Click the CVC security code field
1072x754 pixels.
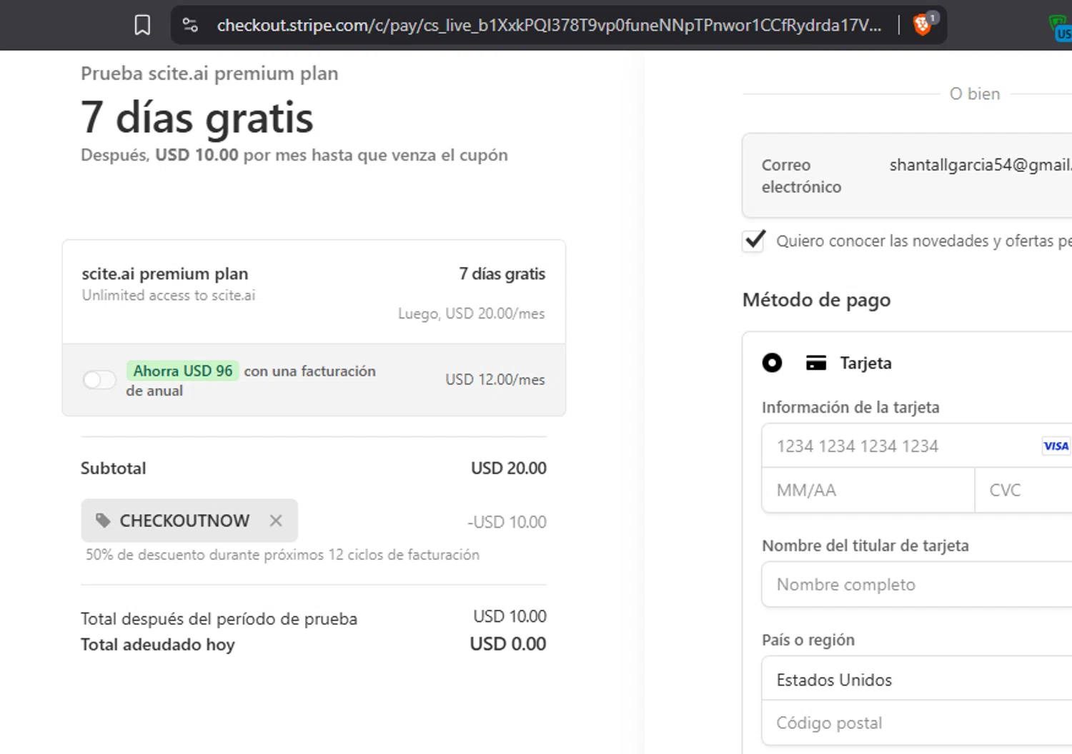(1023, 491)
